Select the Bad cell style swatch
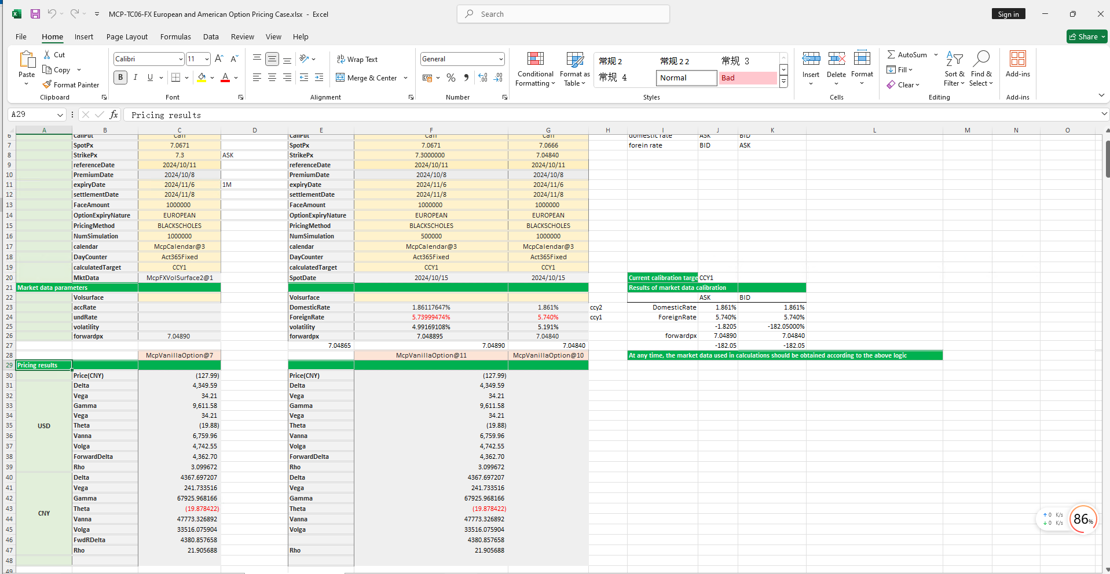This screenshot has width=1110, height=574. pos(748,78)
